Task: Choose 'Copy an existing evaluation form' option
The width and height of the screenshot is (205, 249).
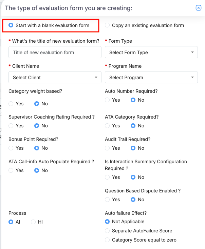Action: coord(108,25)
